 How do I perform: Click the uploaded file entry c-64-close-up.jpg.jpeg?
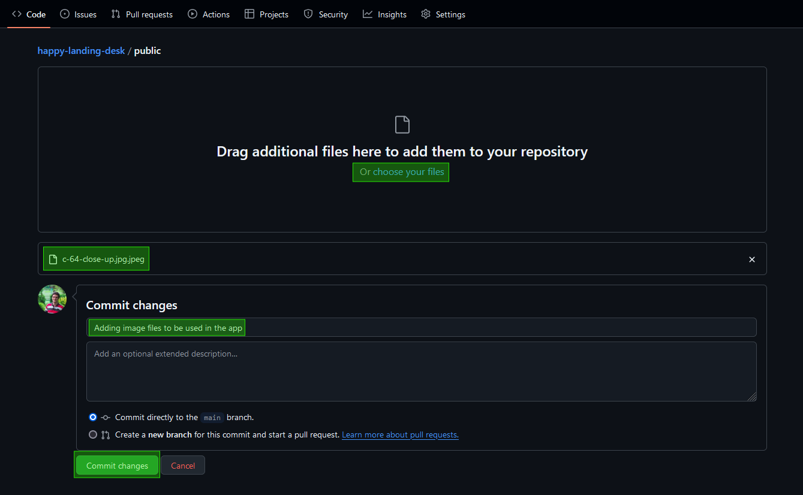click(96, 258)
